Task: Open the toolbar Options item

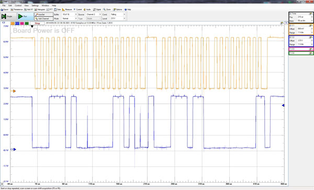Action: click(118, 9)
